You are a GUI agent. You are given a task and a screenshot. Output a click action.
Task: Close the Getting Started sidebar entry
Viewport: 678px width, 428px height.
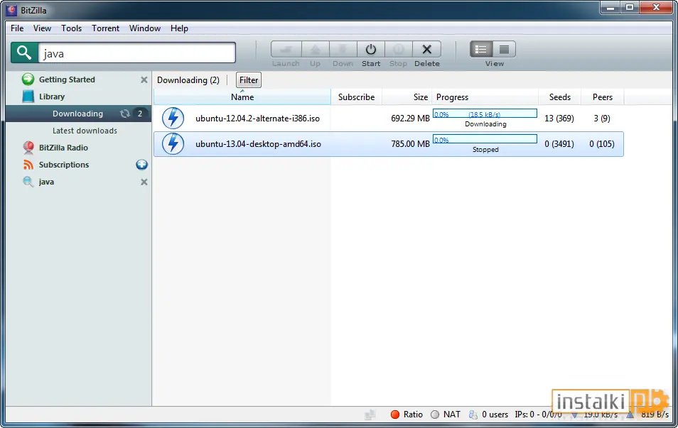point(144,79)
